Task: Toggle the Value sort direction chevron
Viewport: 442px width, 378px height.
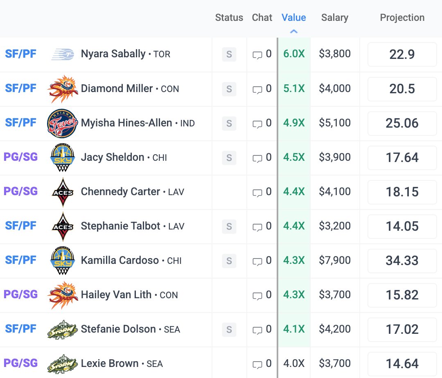Action: tap(294, 31)
